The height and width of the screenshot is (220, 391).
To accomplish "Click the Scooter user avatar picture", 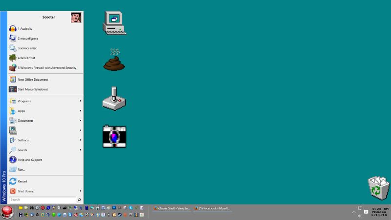I will [76, 18].
